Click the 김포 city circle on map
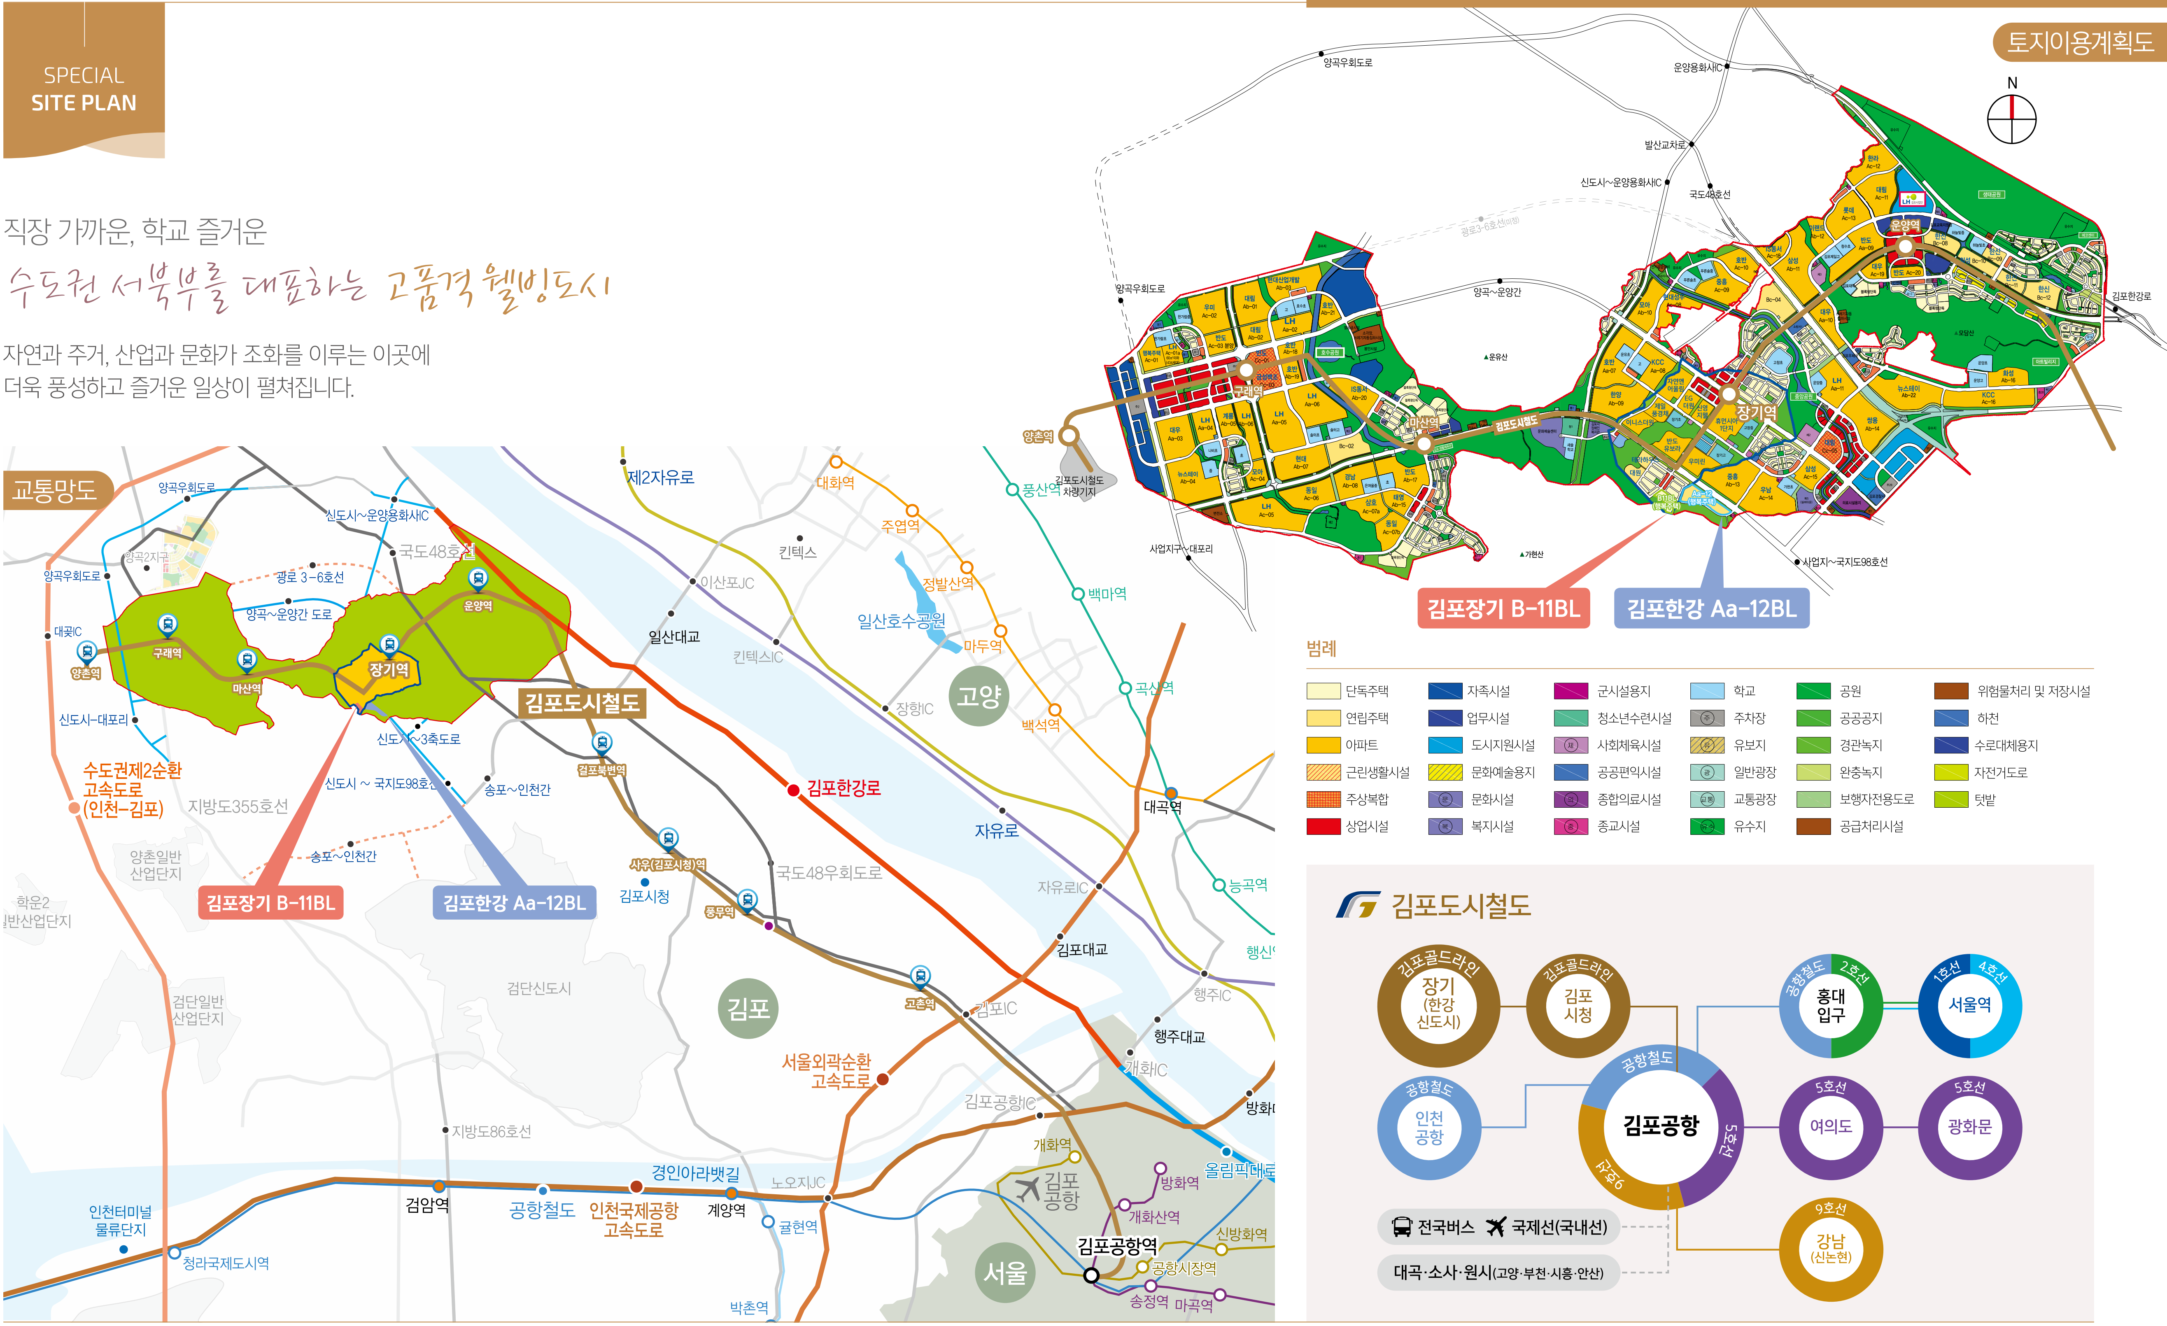The height and width of the screenshot is (1326, 2167). (748, 1009)
